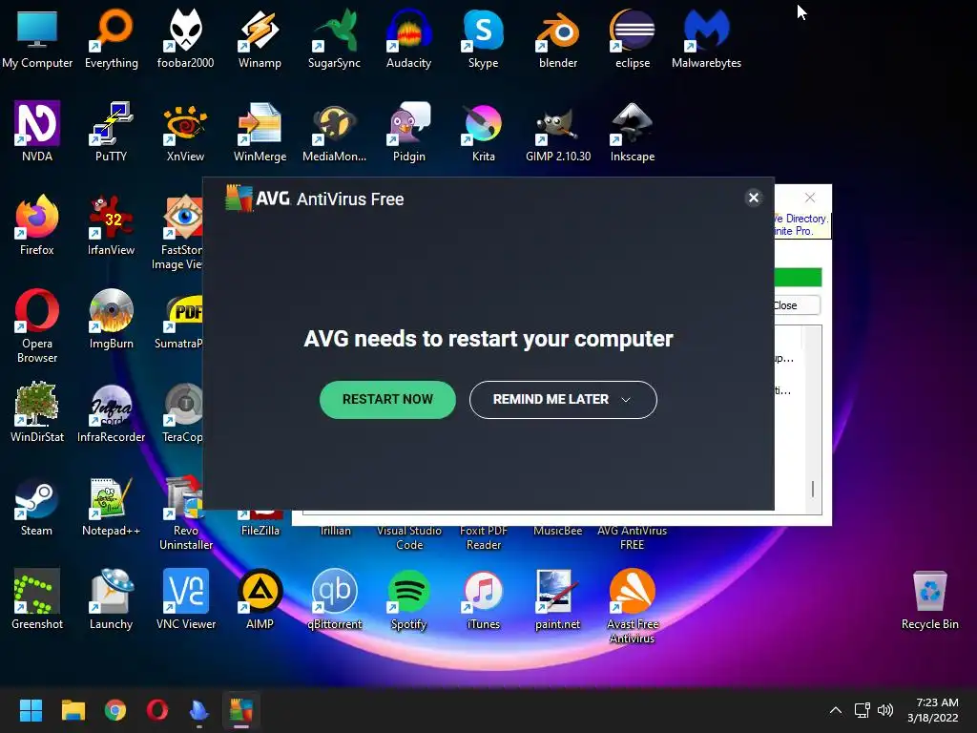Open File Explorer from the taskbar
977x733 pixels.
pos(73,710)
